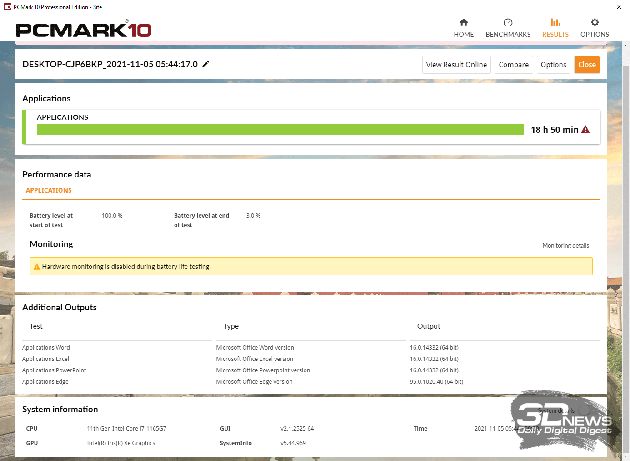630x461 pixels.
Task: Click the Output column header
Action: pyautogui.click(x=429, y=326)
